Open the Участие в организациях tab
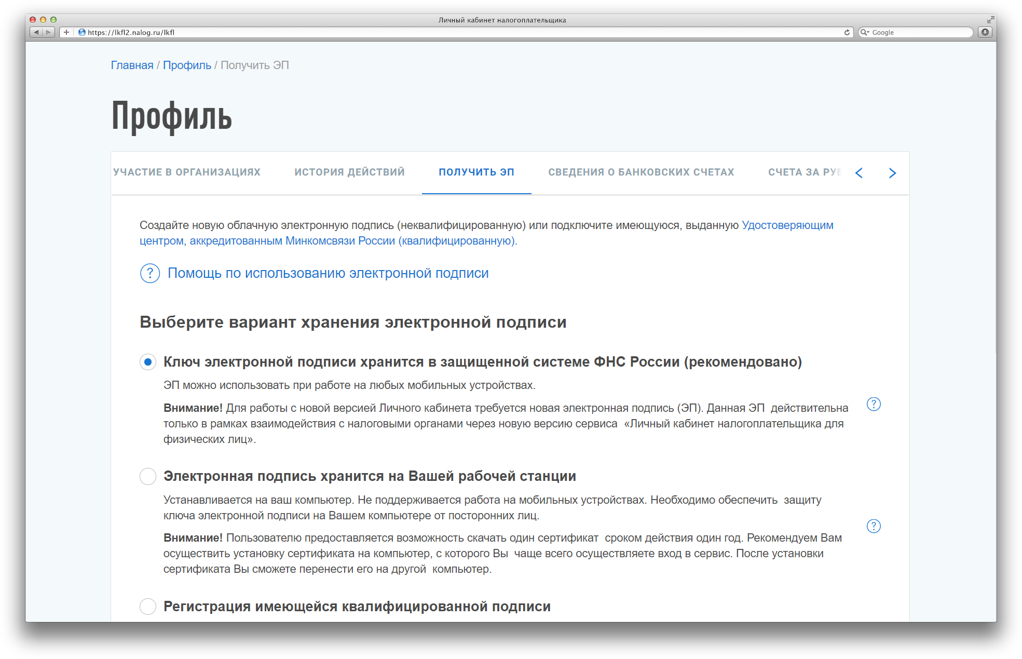The image size is (1022, 659). [187, 172]
